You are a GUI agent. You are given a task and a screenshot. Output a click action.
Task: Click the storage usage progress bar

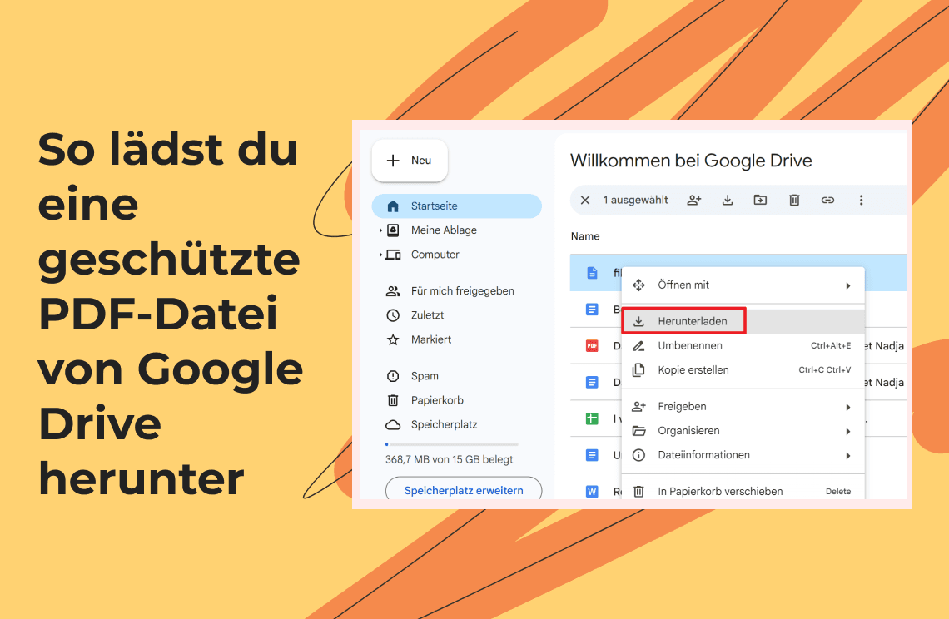(x=450, y=443)
